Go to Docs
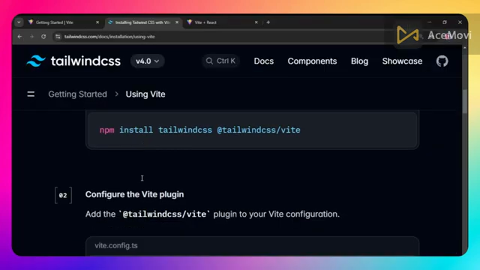This screenshot has height=270, width=480. click(264, 61)
